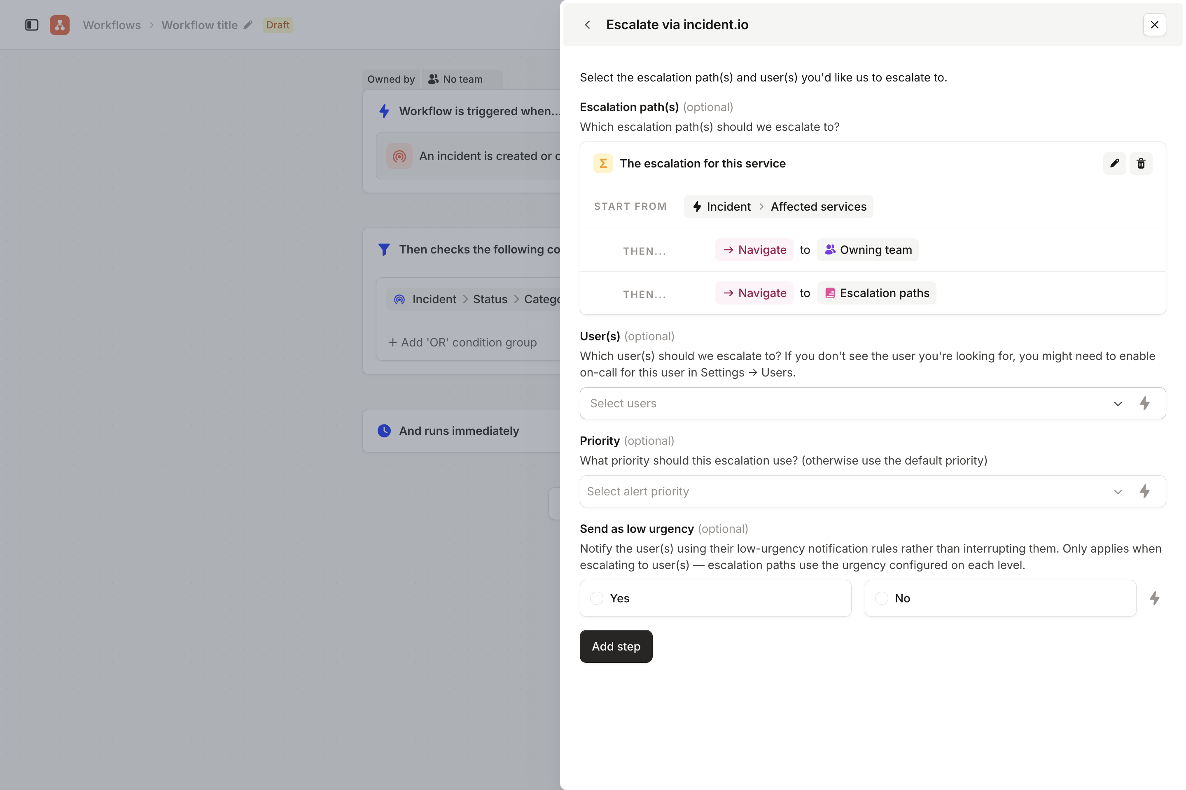Viewport: 1186px width, 790px height.
Task: Click the red incident trigger target icon
Action: 399,156
